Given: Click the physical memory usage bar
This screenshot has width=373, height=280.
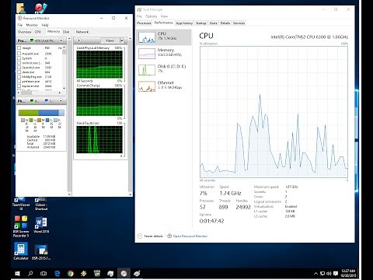Looking at the screenshot, I should click(x=41, y=113).
